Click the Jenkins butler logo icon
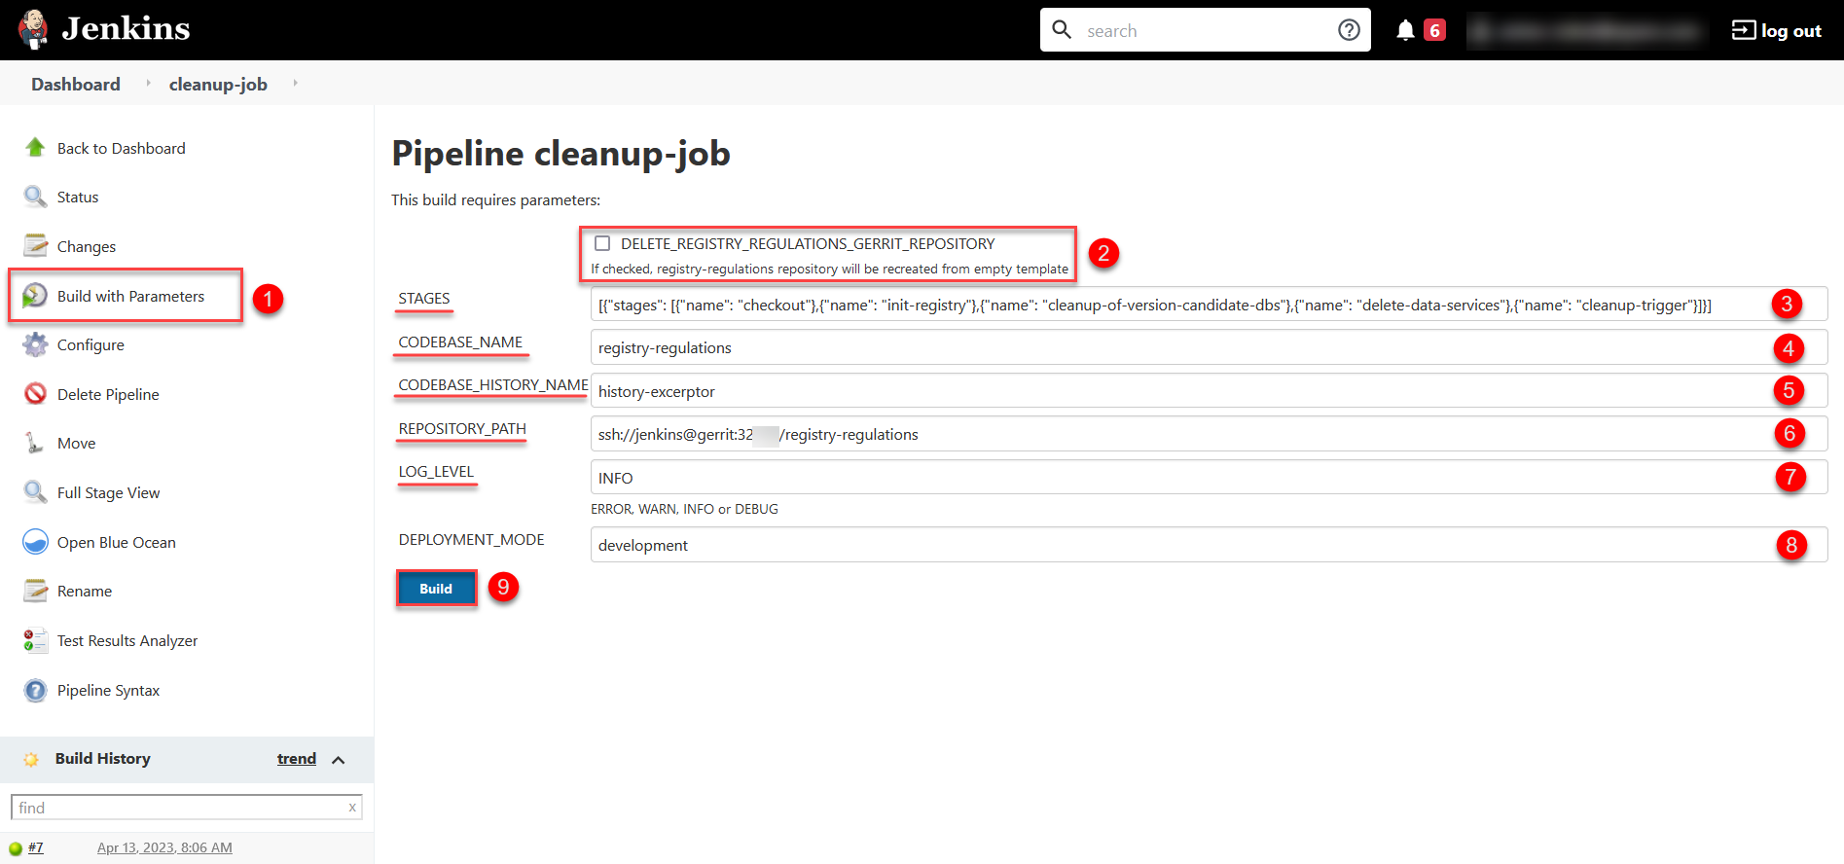The height and width of the screenshot is (864, 1844). tap(33, 29)
